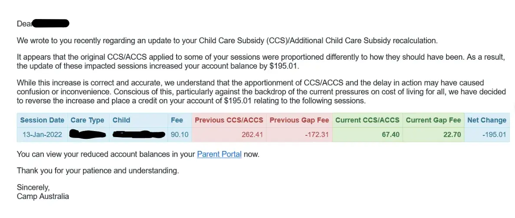Select the Fee column header
This screenshot has height=218, width=515.
click(x=177, y=120)
